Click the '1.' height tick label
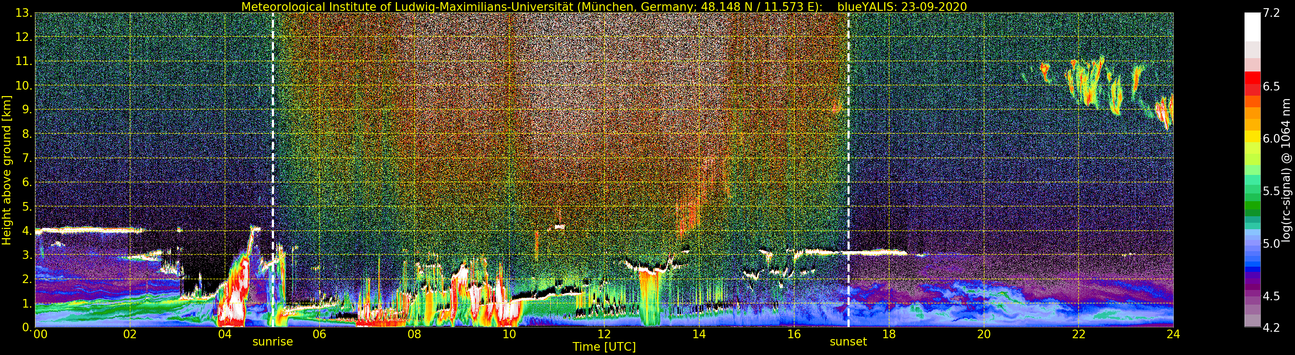 [27, 303]
